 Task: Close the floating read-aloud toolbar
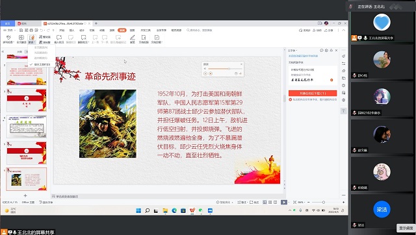pos(241,64)
